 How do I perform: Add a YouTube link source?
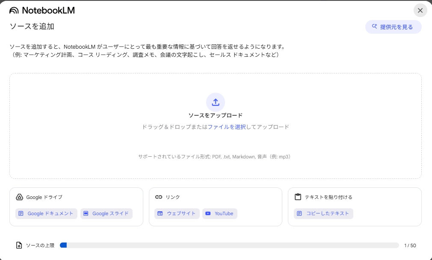coord(220,213)
